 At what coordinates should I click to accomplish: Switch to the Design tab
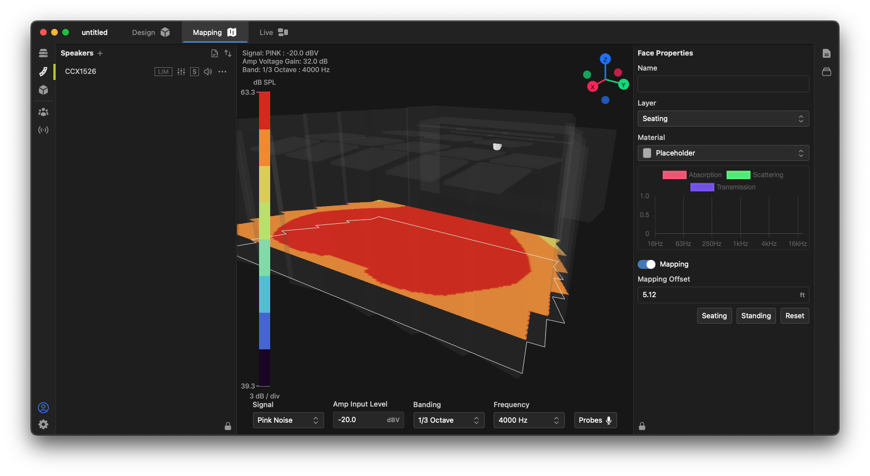pyautogui.click(x=151, y=32)
